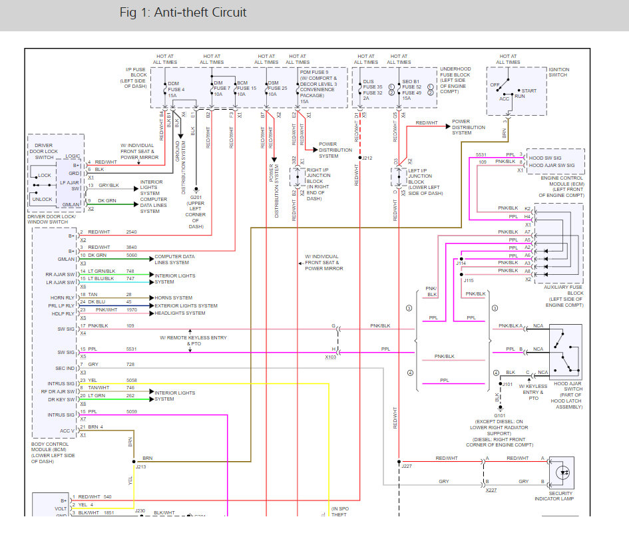Viewport: 629px width, 537px height.
Task: Click the 'START' ignition position label
Action: tap(529, 90)
